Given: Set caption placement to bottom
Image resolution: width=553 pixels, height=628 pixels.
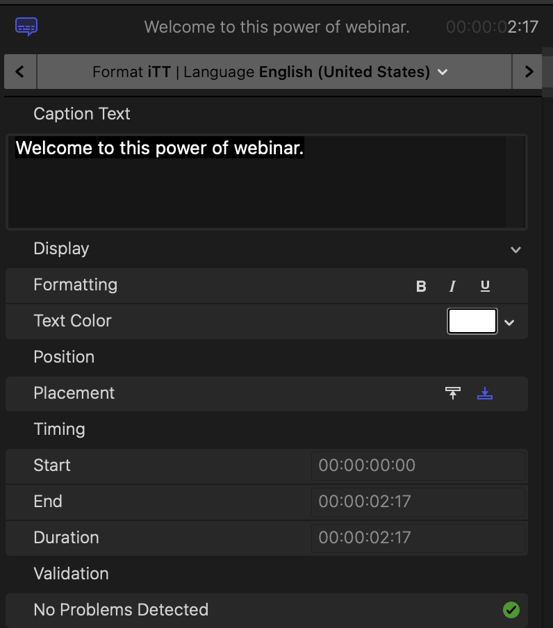Looking at the screenshot, I should tap(485, 393).
